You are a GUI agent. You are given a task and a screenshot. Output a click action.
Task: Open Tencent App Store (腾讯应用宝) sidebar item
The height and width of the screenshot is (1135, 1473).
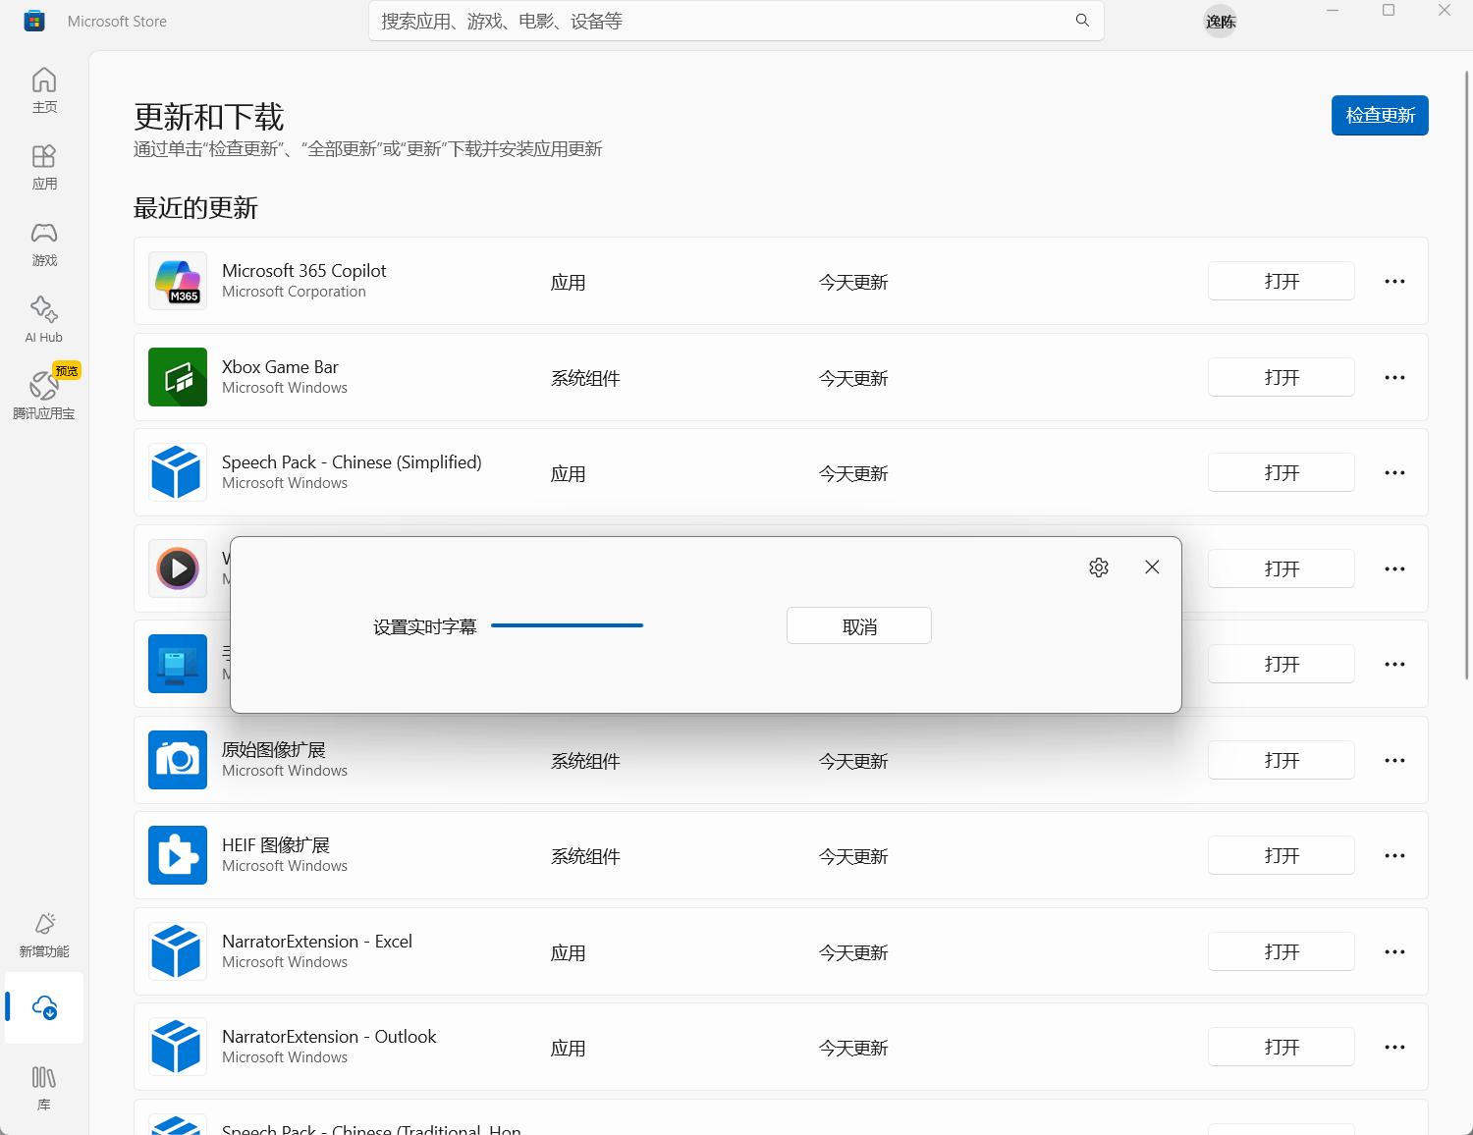click(44, 396)
